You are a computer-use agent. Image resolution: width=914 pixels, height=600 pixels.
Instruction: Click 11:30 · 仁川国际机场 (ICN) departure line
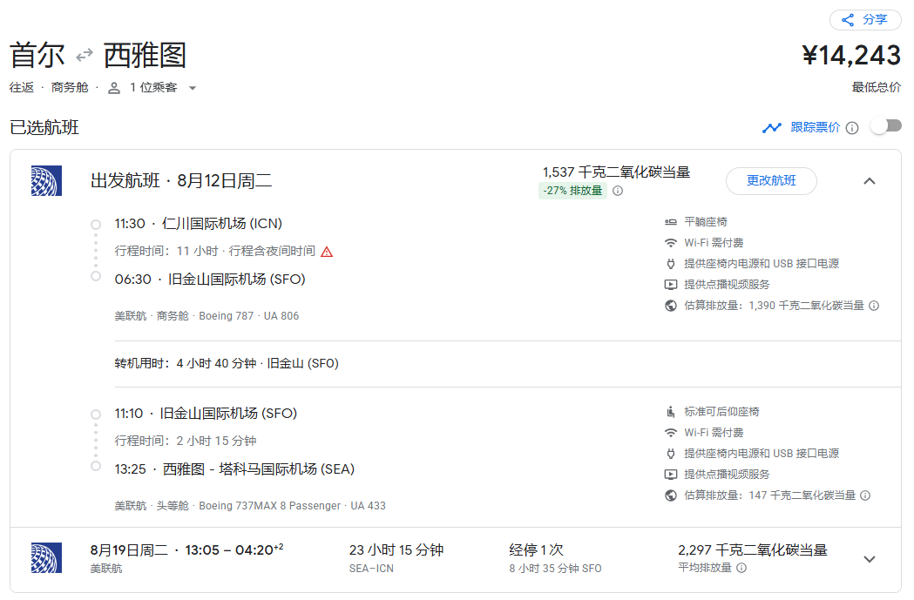tap(198, 224)
